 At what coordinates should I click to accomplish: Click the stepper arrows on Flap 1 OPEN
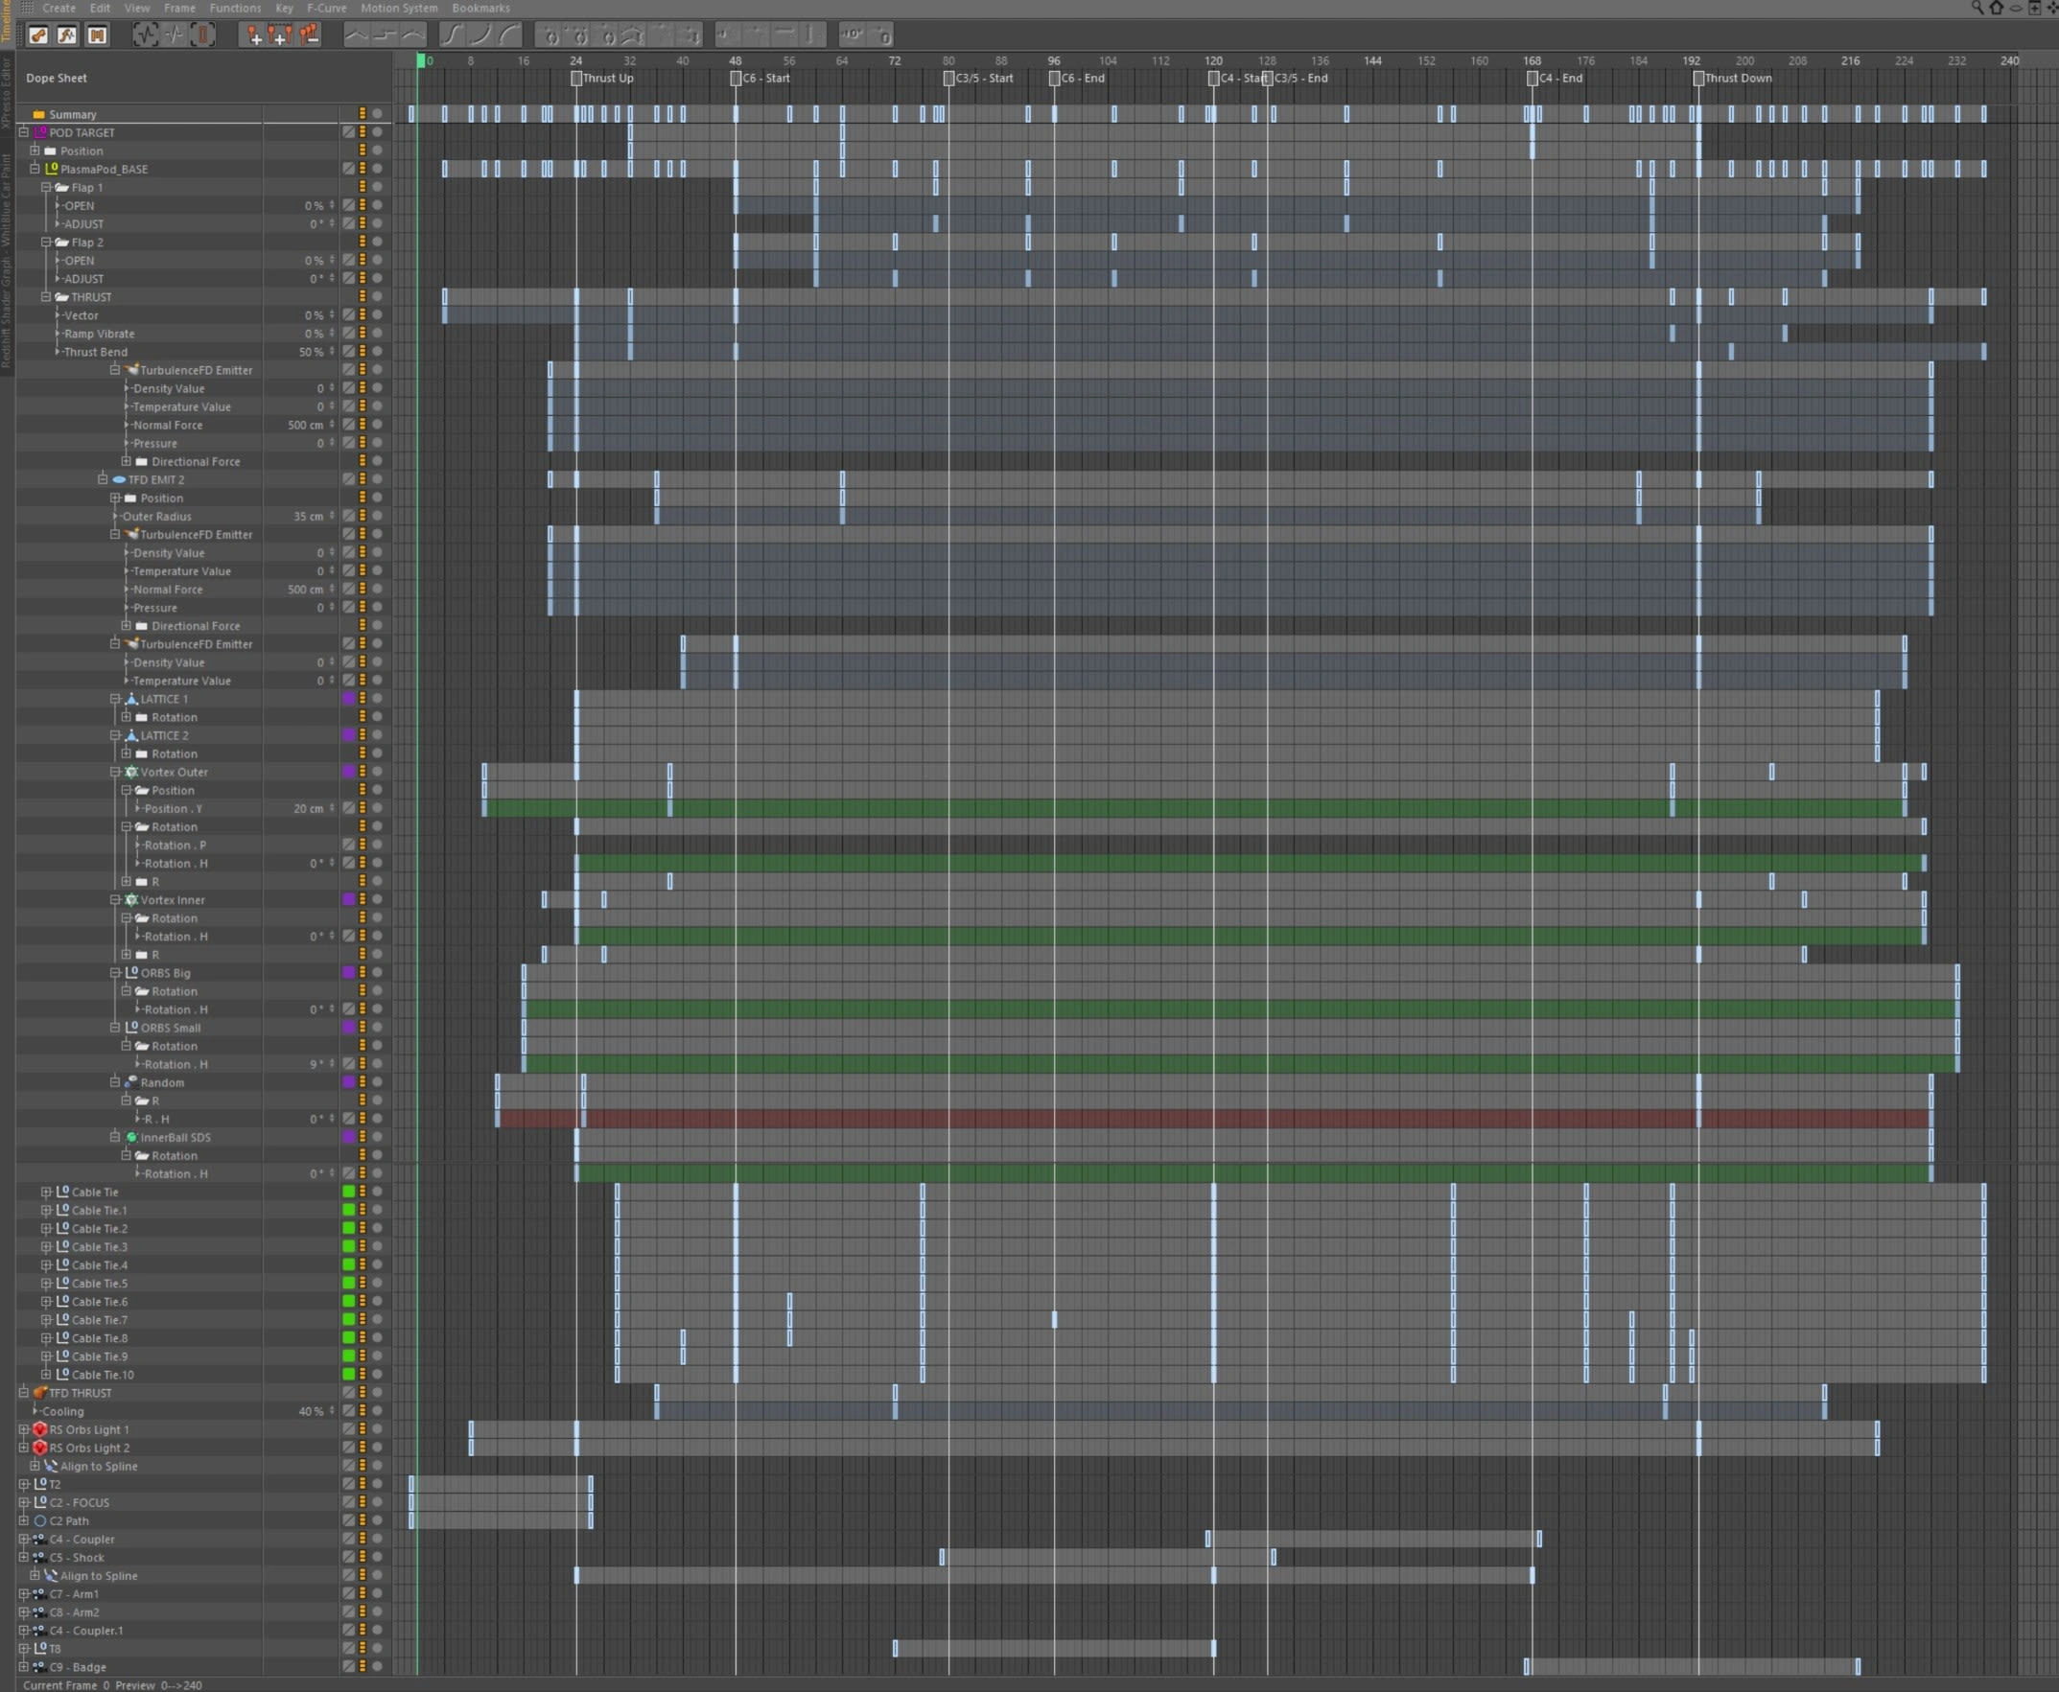332,206
